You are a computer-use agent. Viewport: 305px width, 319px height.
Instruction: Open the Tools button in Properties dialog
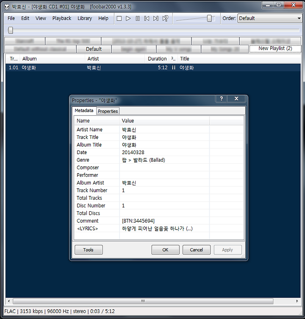tap(89, 249)
